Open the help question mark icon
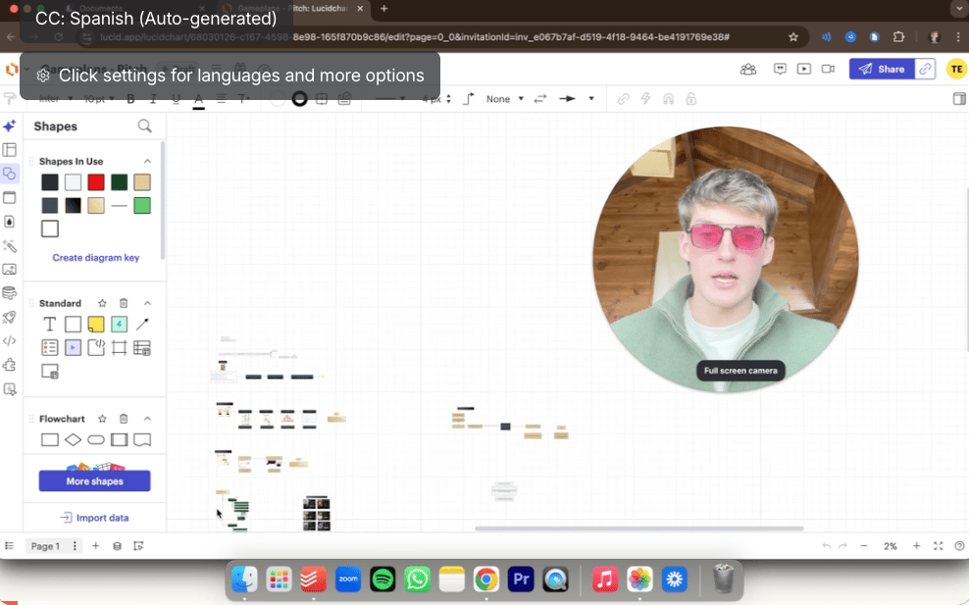This screenshot has height=605, width=969. (959, 546)
